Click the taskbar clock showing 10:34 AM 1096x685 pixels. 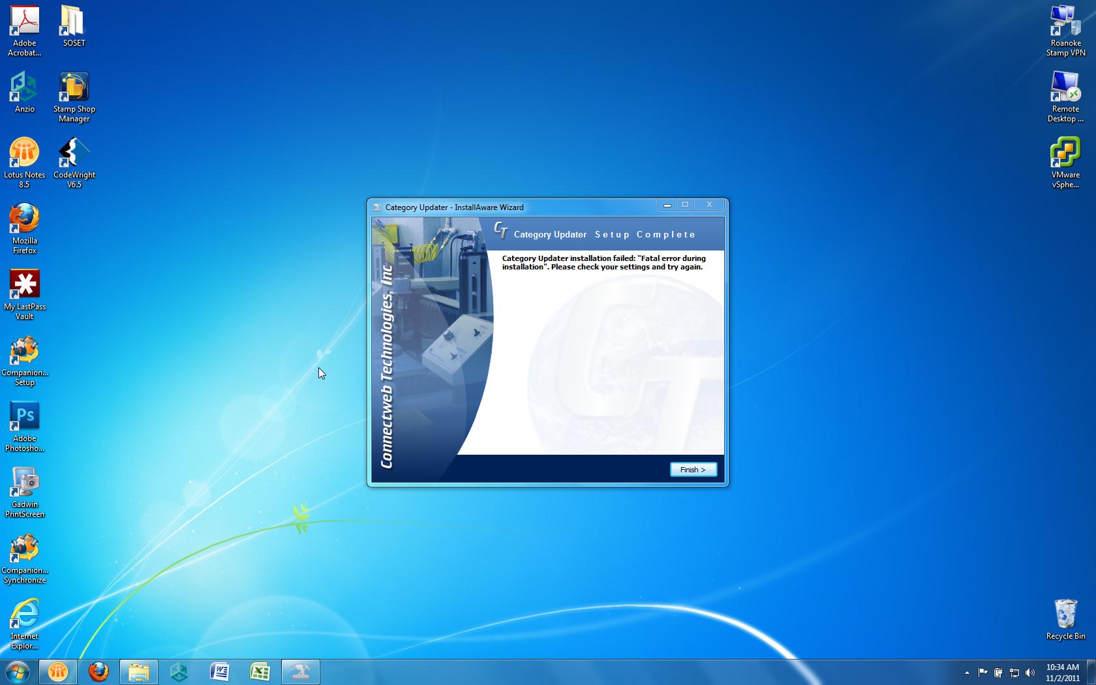tap(1063, 673)
